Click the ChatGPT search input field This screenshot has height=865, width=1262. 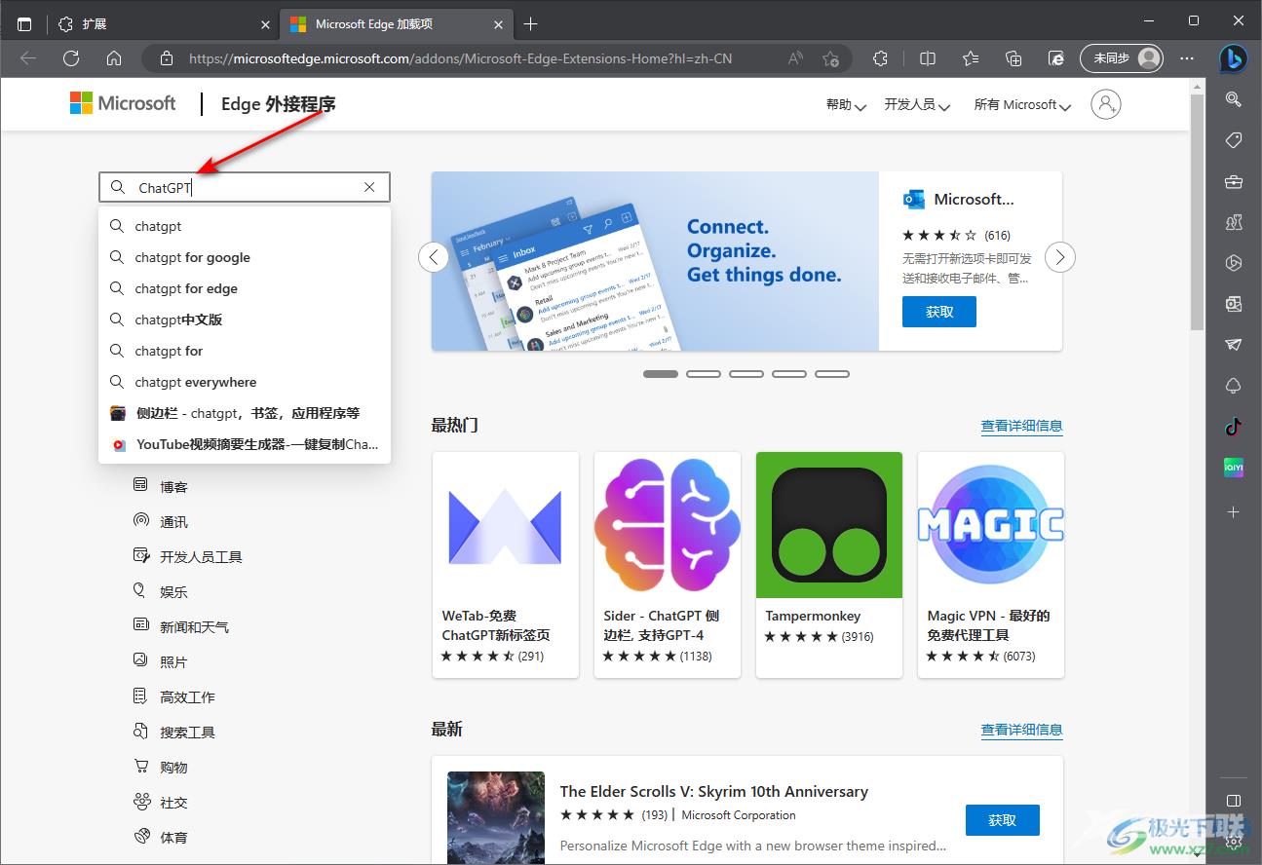click(245, 187)
